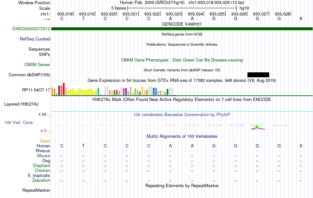Click the 933,028 position marker

(x=282, y=14)
